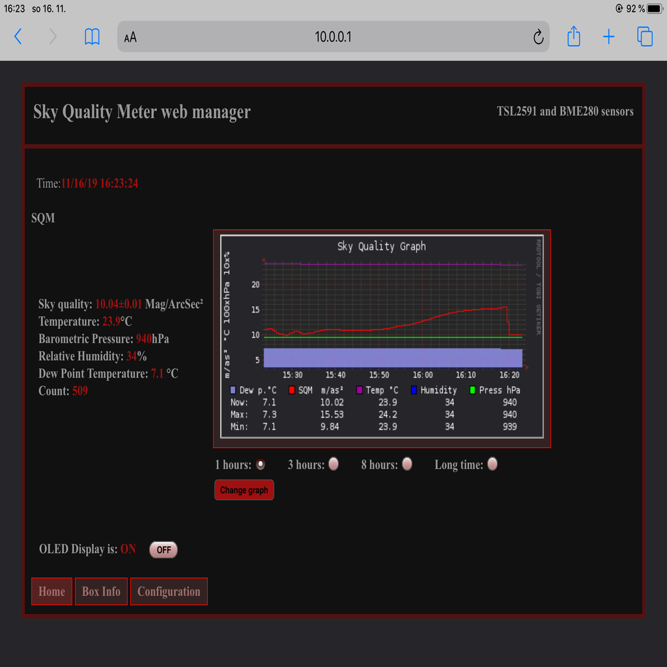Reload the Sky Quality Meter page
Viewport: 667px width, 667px height.
pos(539,36)
